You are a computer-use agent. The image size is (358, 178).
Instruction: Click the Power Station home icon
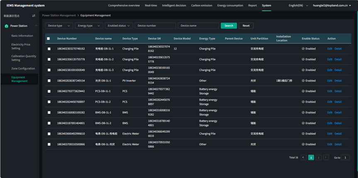[6, 26]
